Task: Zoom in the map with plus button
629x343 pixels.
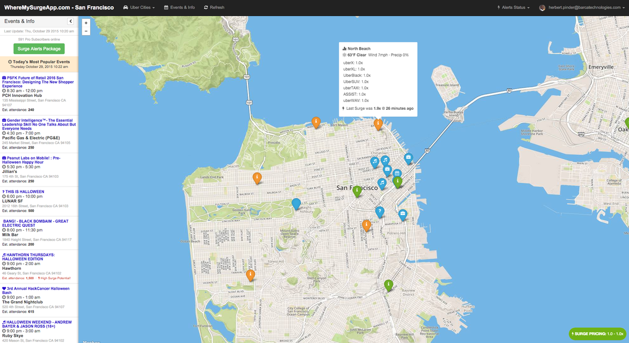Action: (86, 23)
